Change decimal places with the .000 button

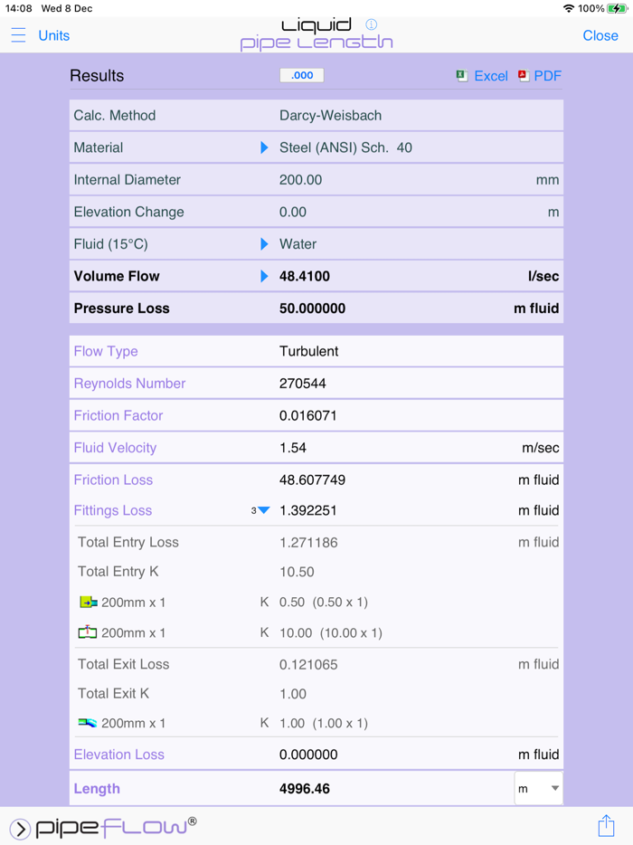click(302, 75)
